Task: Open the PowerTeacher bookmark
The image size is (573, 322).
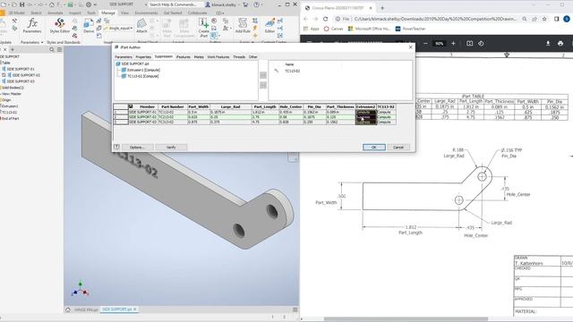Action: [x=410, y=29]
